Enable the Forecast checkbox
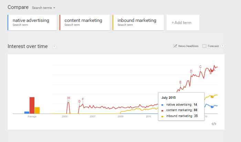241x142 pixels. click(x=205, y=46)
